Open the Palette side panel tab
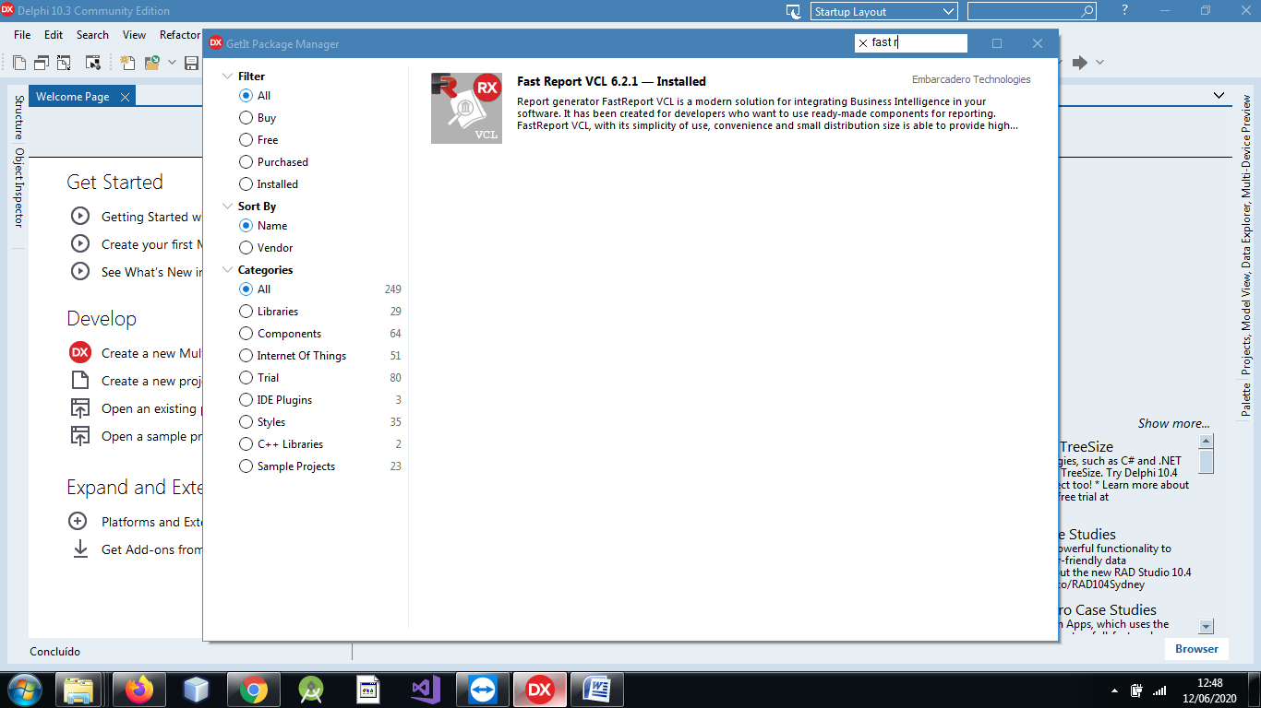 point(1245,401)
